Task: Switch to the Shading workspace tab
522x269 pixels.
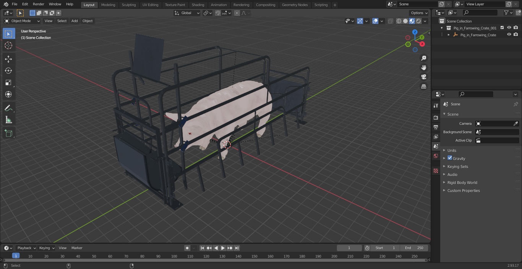Action: pos(198,5)
